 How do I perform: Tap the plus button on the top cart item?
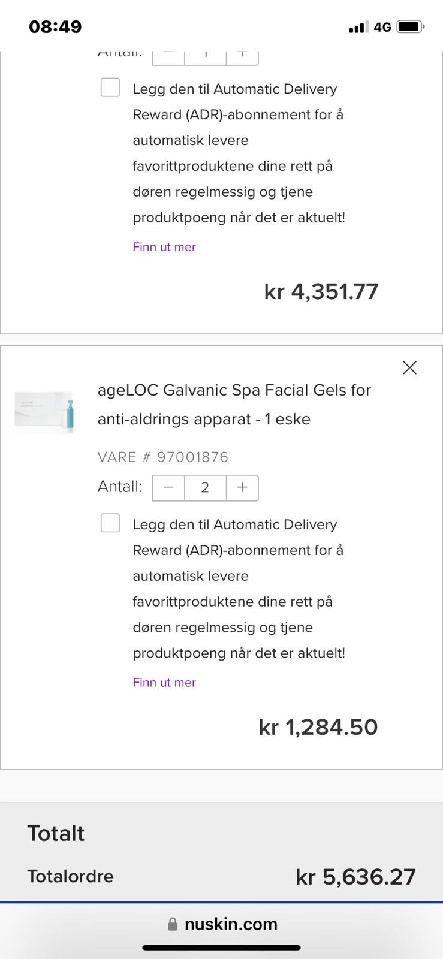(x=242, y=56)
